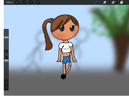
Task: Select the Smudge finger tool
Action: click(105, 2)
